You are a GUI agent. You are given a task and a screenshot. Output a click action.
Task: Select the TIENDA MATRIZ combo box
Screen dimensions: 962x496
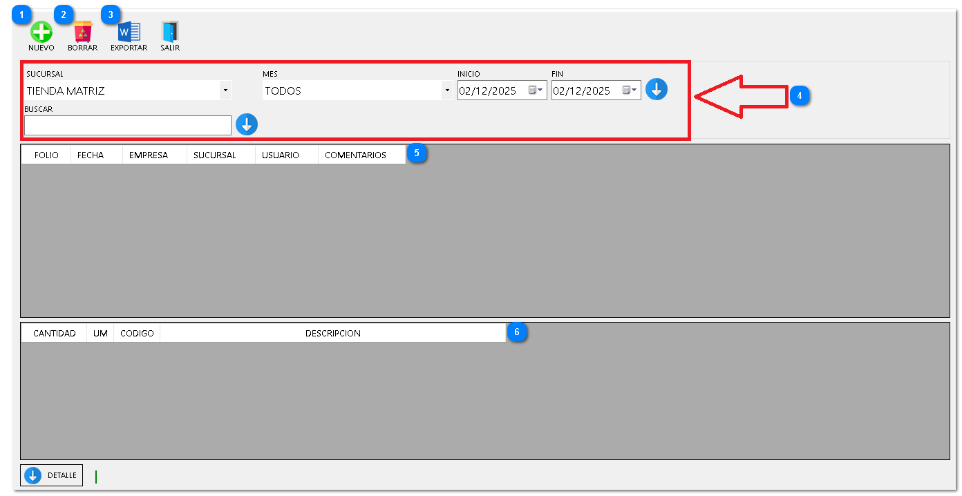point(121,90)
